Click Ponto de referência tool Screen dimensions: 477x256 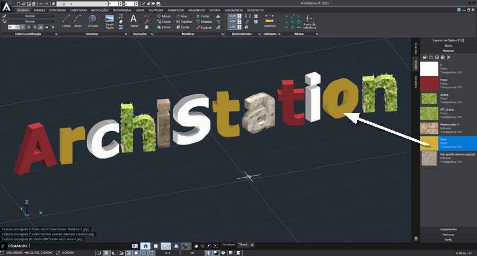[310, 22]
